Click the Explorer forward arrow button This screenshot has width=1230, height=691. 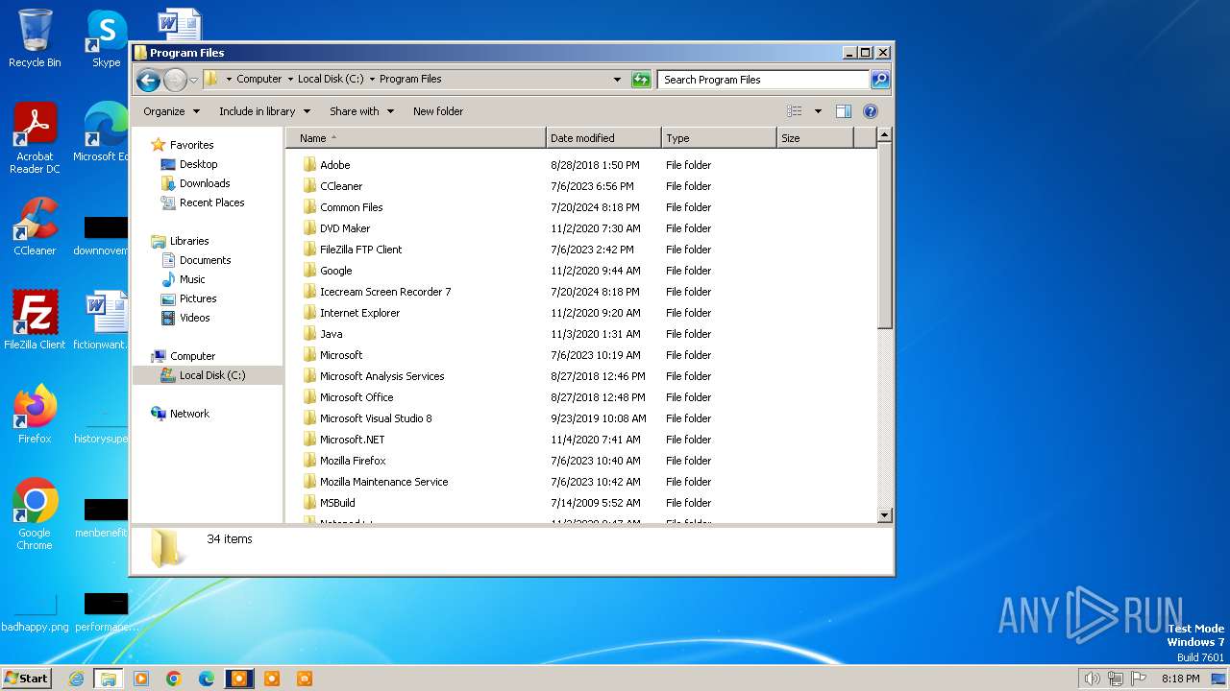(175, 80)
